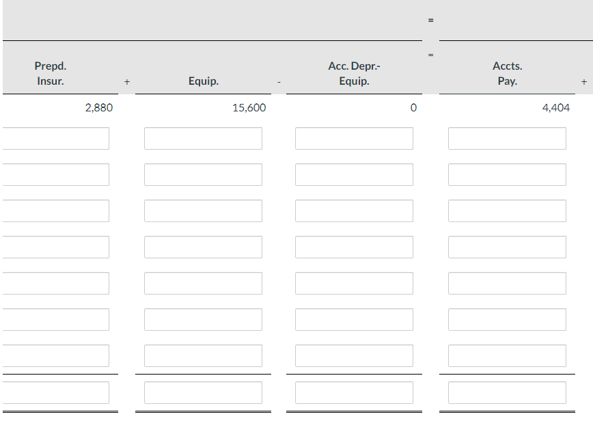Click first-row input under Acc. Depr.-Equip.
The width and height of the screenshot is (593, 421).
(354, 139)
